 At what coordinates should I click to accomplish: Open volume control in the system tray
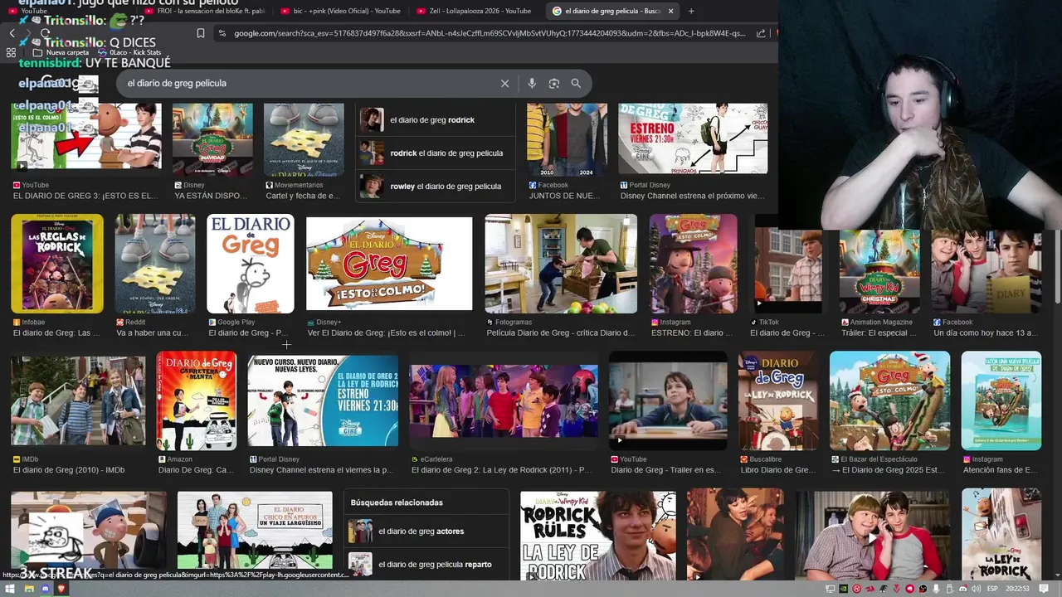(x=976, y=589)
